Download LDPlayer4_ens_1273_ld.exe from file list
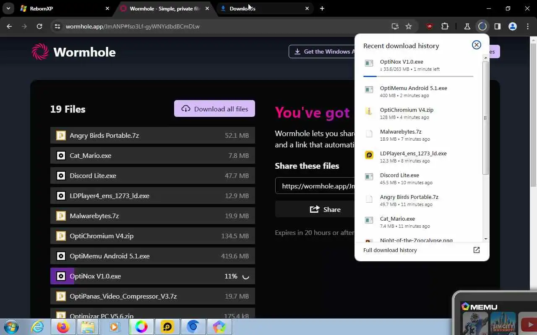This screenshot has width=537, height=335. (153, 196)
